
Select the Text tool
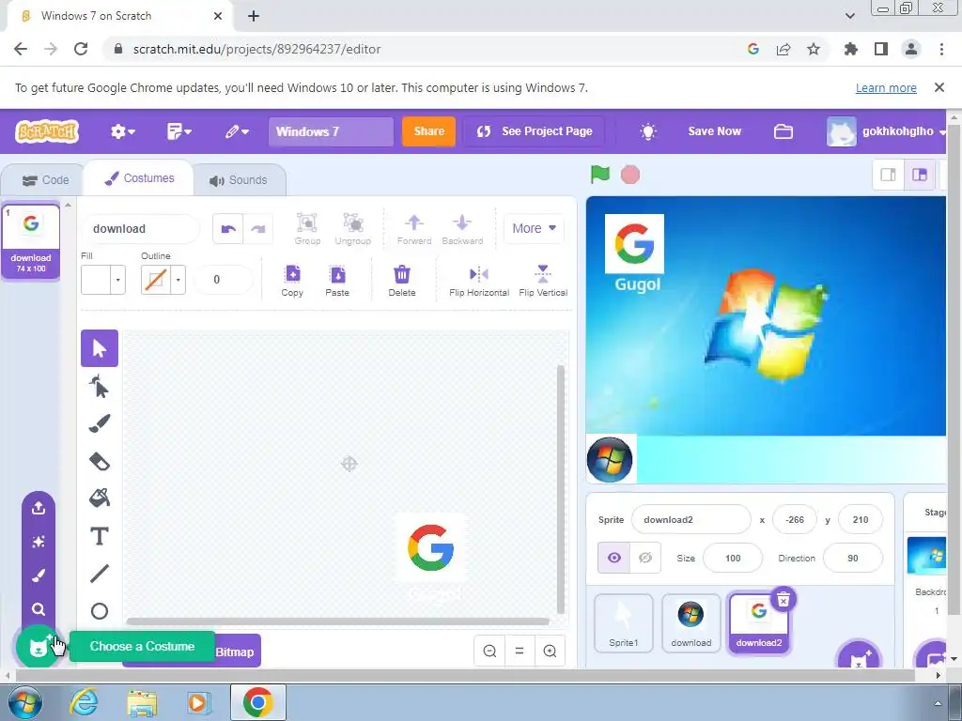click(x=100, y=536)
